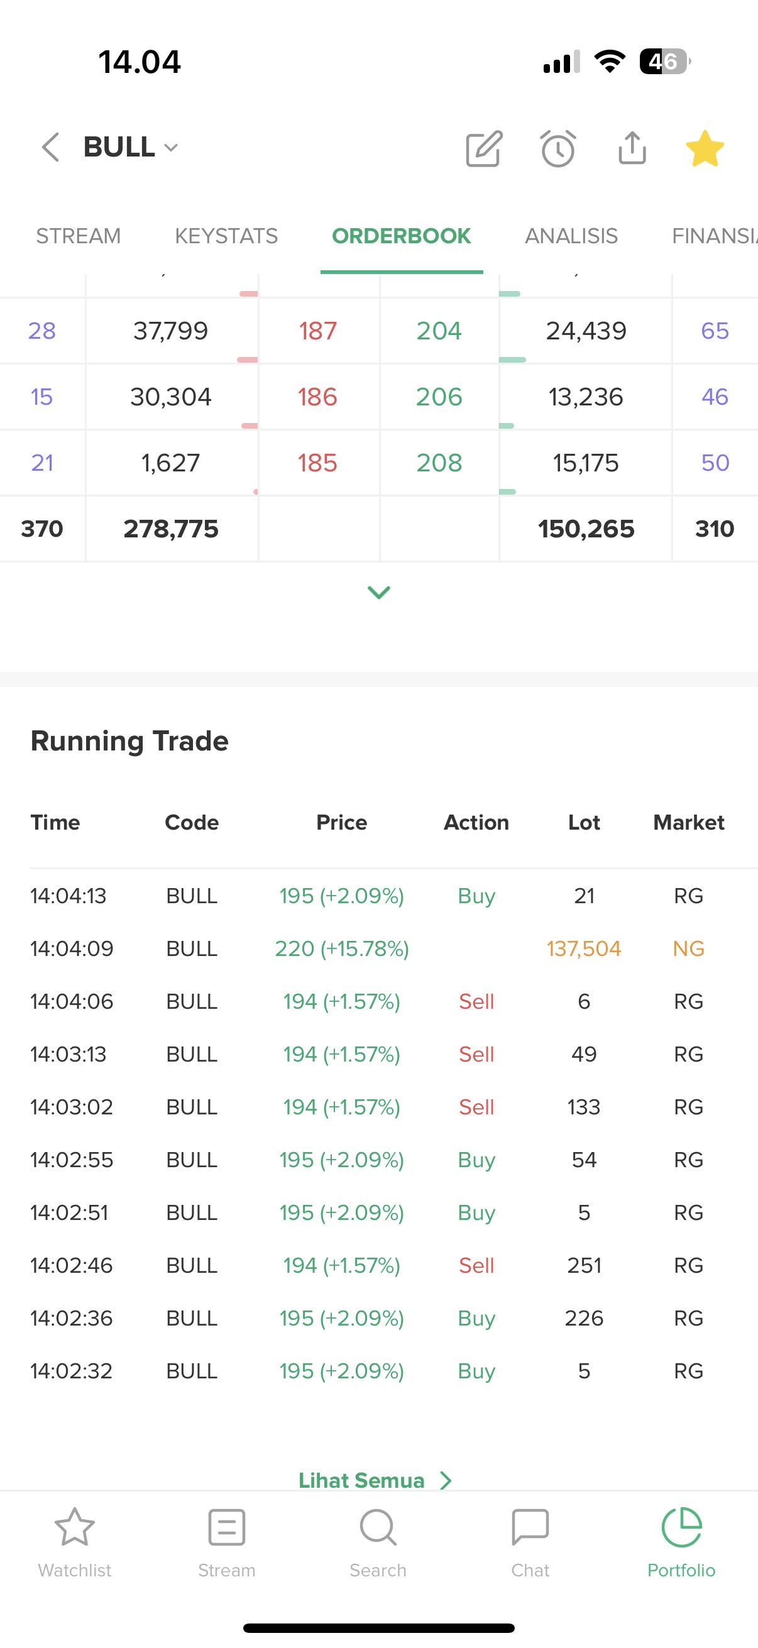Open the FINANSIAL tab
The height and width of the screenshot is (1648, 758).
coord(713,236)
